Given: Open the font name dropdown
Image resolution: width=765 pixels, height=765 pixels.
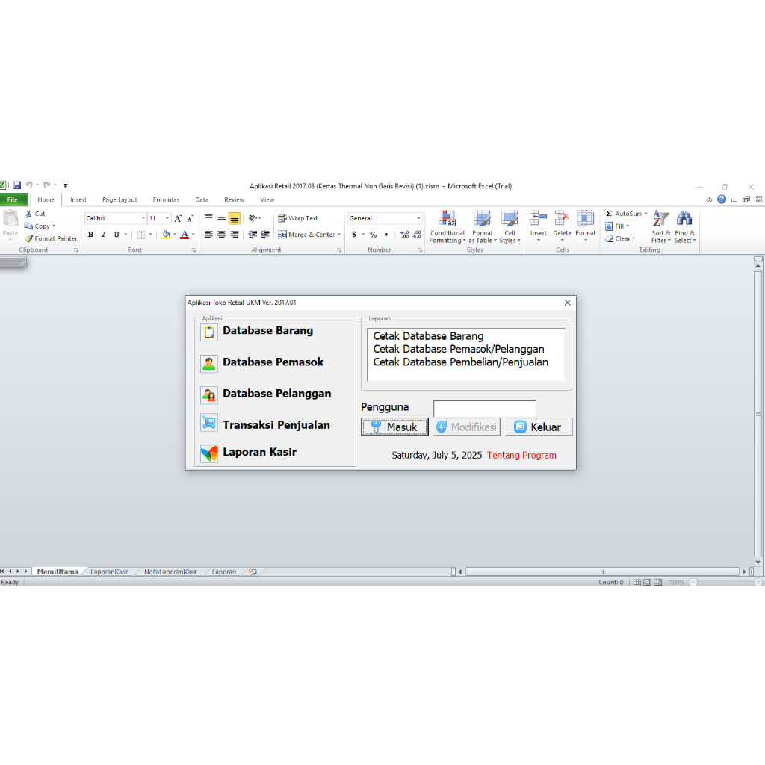Looking at the screenshot, I should [x=143, y=217].
